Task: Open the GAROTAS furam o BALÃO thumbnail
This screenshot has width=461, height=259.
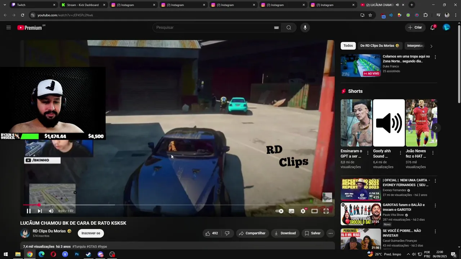Action: click(x=361, y=214)
